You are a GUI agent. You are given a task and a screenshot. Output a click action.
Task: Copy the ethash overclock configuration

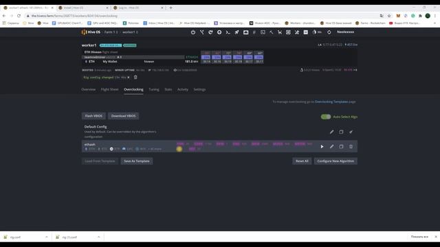click(x=341, y=146)
